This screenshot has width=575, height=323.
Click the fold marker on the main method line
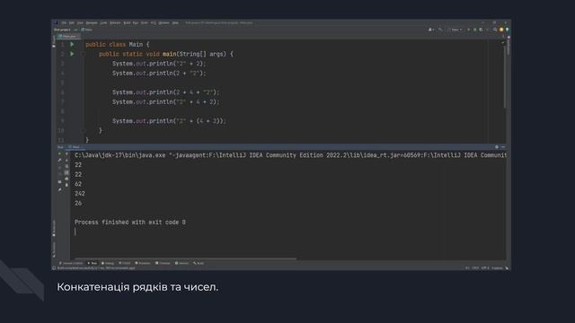[84, 54]
